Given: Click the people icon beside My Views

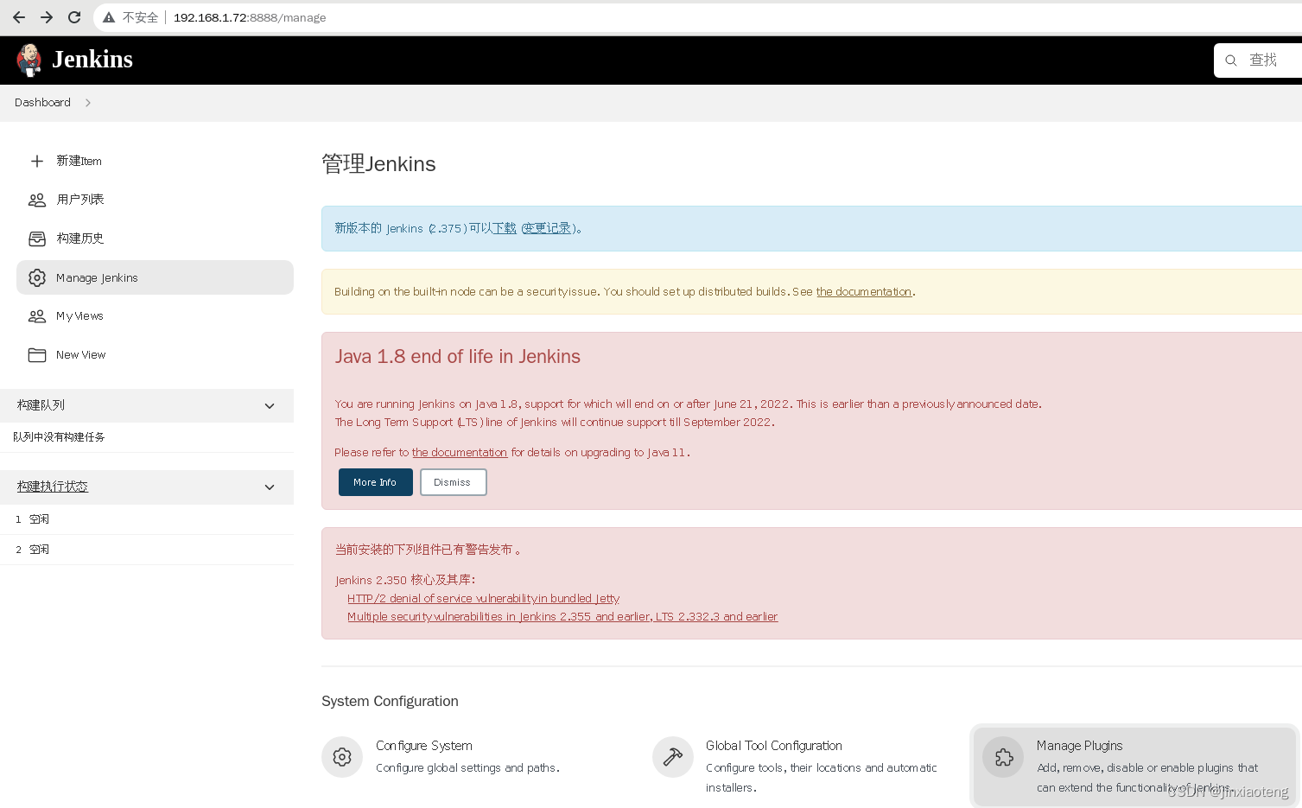Looking at the screenshot, I should (x=37, y=316).
